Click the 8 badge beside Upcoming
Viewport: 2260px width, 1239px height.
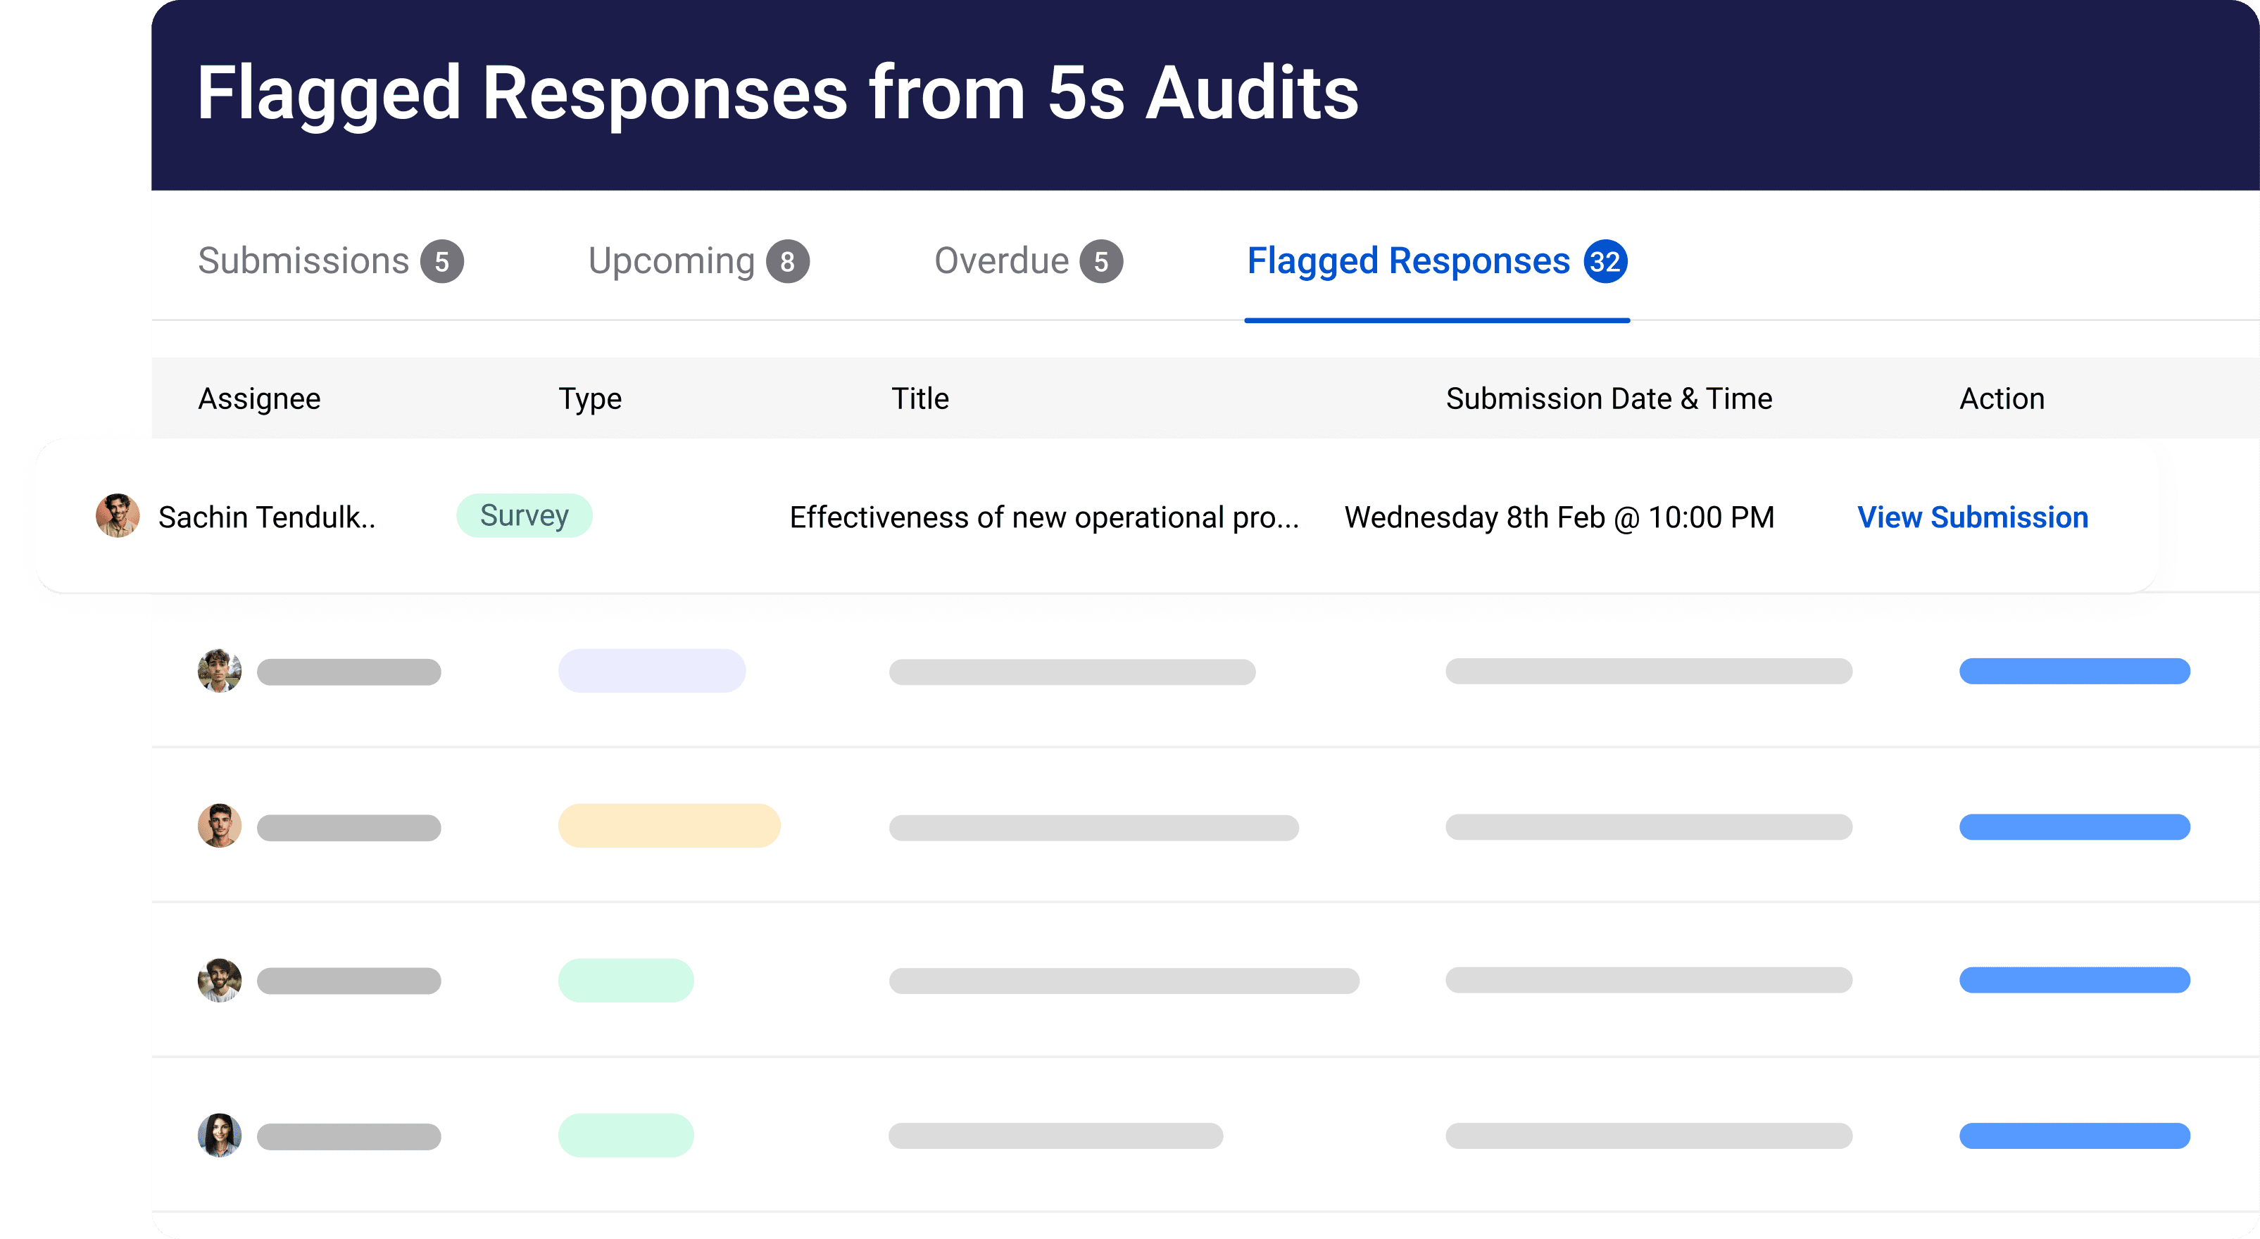coord(787,261)
